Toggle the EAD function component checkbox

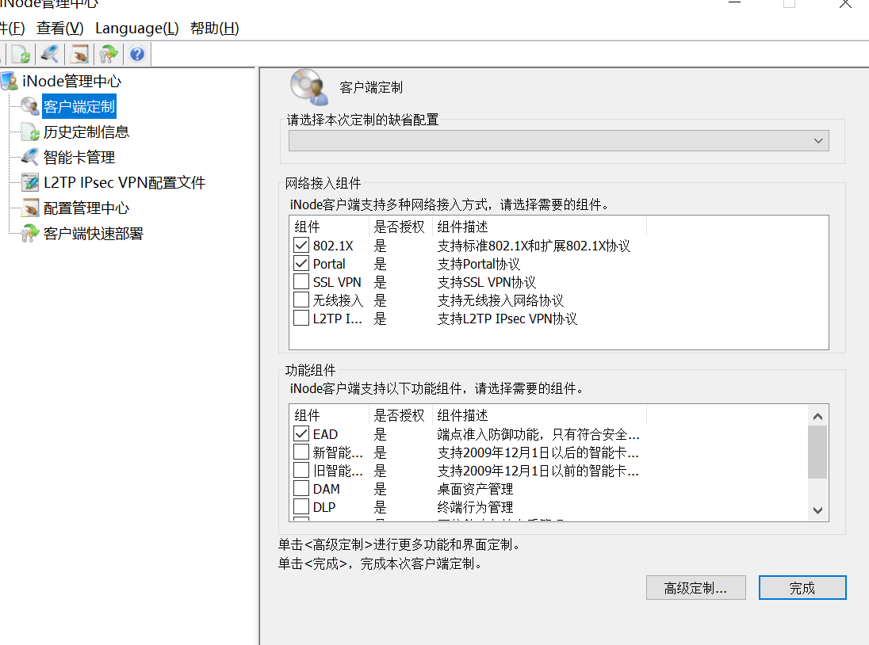(301, 434)
